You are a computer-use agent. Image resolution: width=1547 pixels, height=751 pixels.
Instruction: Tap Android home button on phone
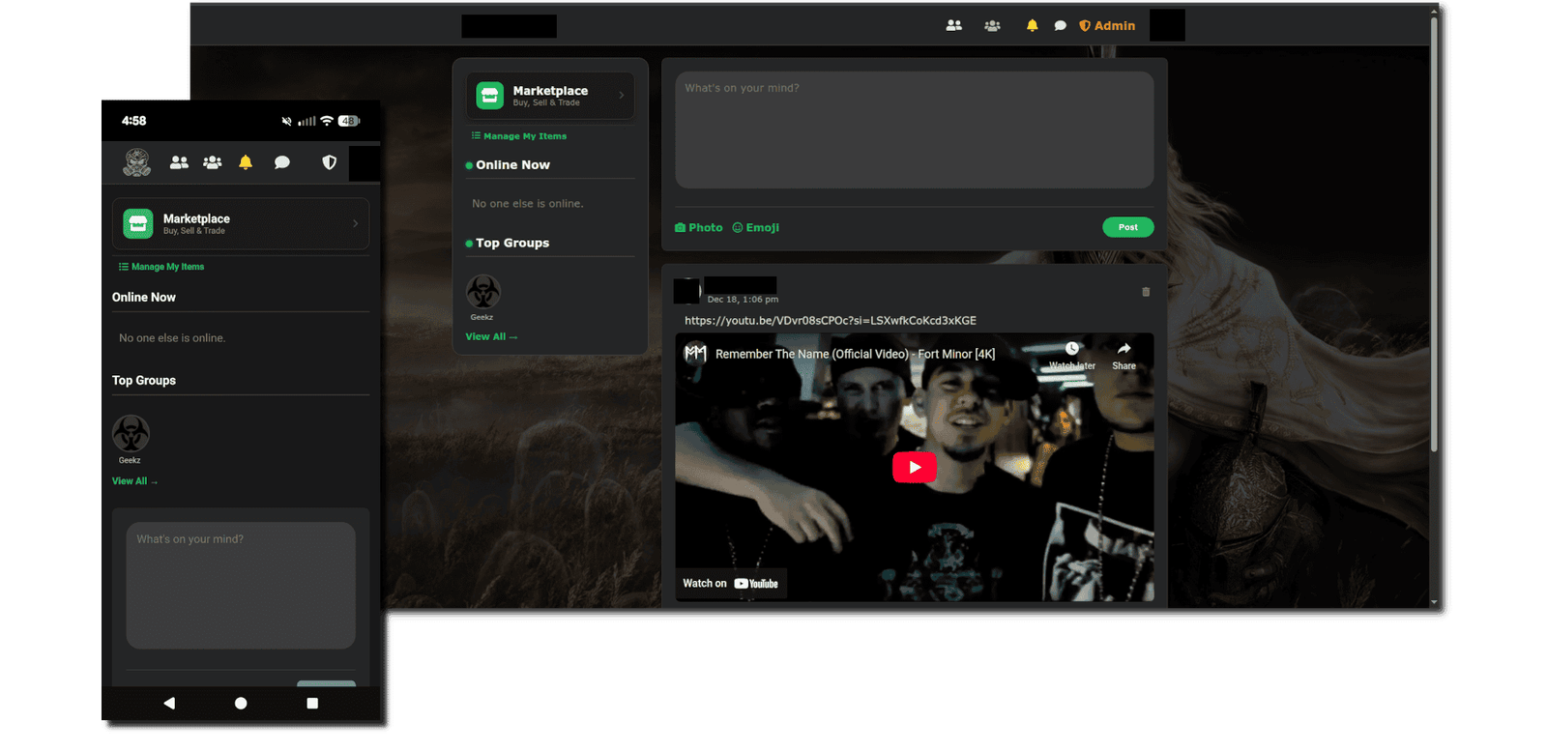(241, 703)
